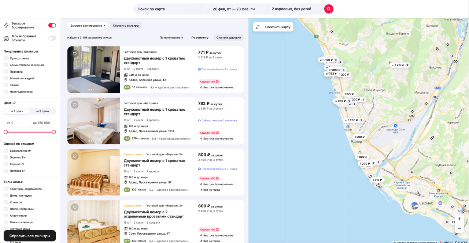This screenshot has width=469, height=243.
Task: Click Сбросить все фильтры button
Action: (x=30, y=236)
